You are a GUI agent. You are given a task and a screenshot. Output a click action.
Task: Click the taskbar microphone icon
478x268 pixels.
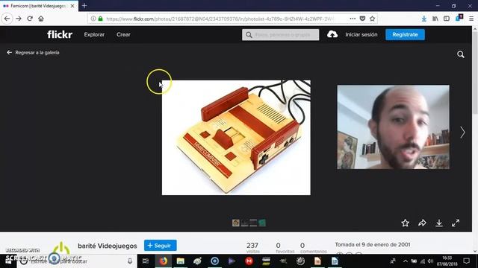click(130, 261)
